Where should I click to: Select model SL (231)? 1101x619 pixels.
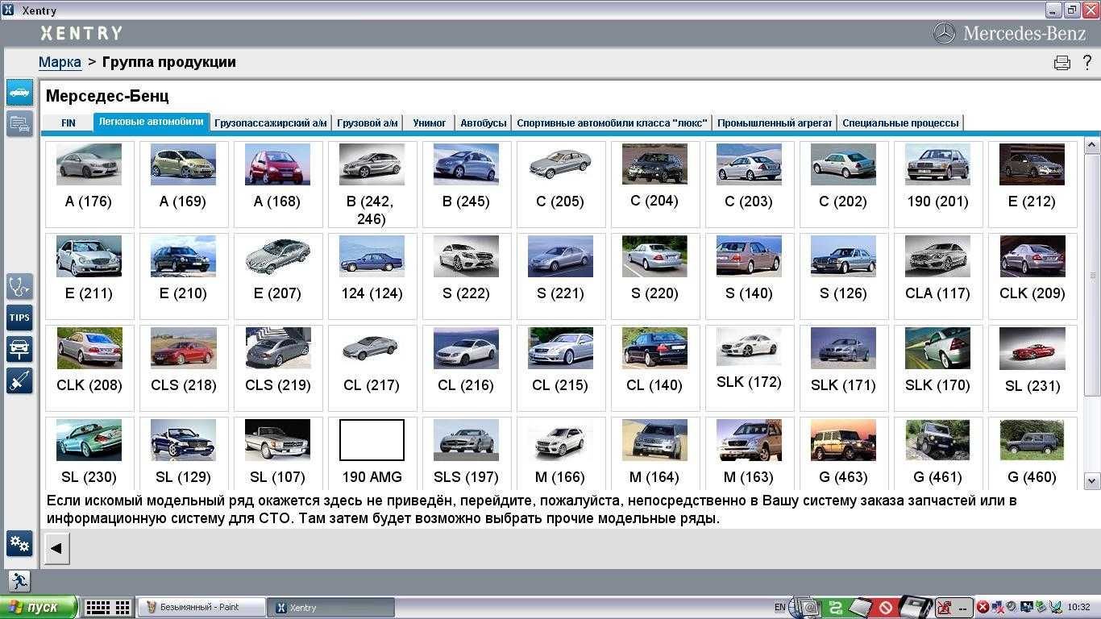(1032, 368)
